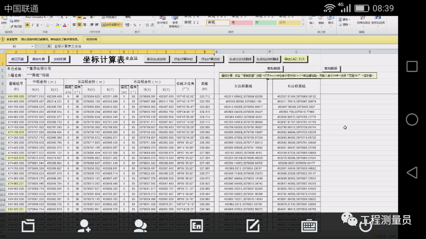
Task: Toggle center horizontal alignment
Action: [x=79, y=25]
